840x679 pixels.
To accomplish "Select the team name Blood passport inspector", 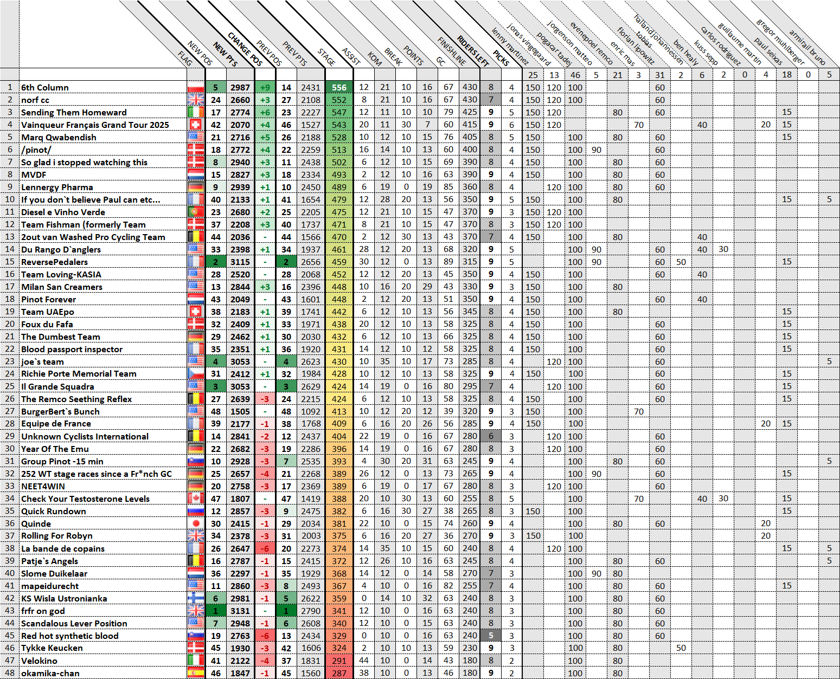I will pos(72,349).
